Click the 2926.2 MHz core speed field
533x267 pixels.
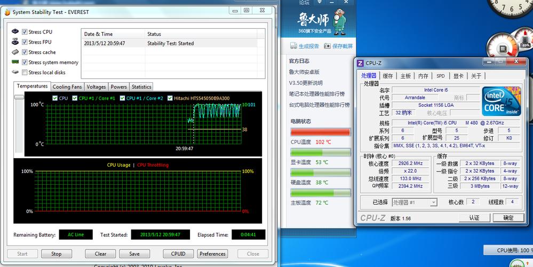pos(410,163)
